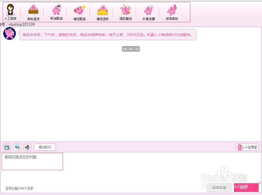Select the 自助退货 self-return icon
The width and height of the screenshot is (262, 195).
(34, 12)
